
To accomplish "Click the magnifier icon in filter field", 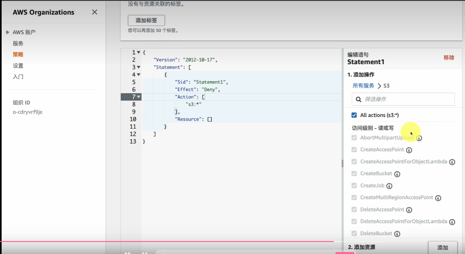I will pyautogui.click(x=359, y=99).
